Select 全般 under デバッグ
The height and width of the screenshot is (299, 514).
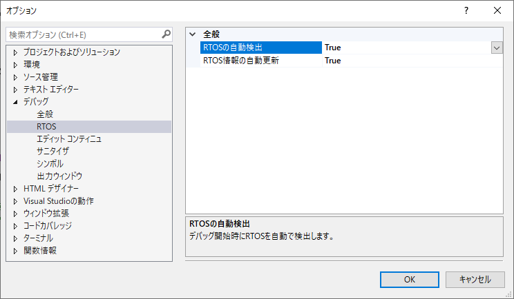(45, 114)
